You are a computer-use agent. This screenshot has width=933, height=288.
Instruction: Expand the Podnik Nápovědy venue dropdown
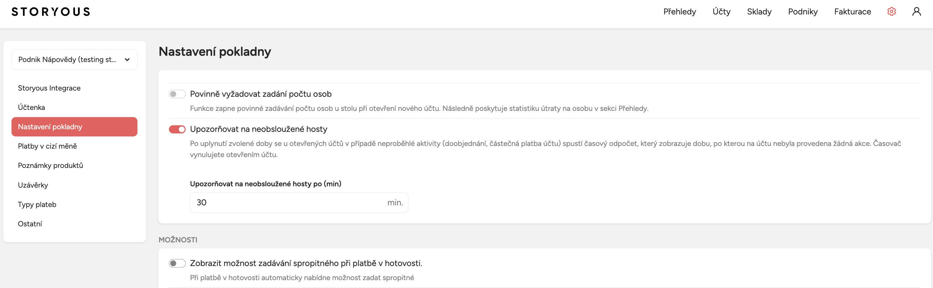pyautogui.click(x=74, y=59)
